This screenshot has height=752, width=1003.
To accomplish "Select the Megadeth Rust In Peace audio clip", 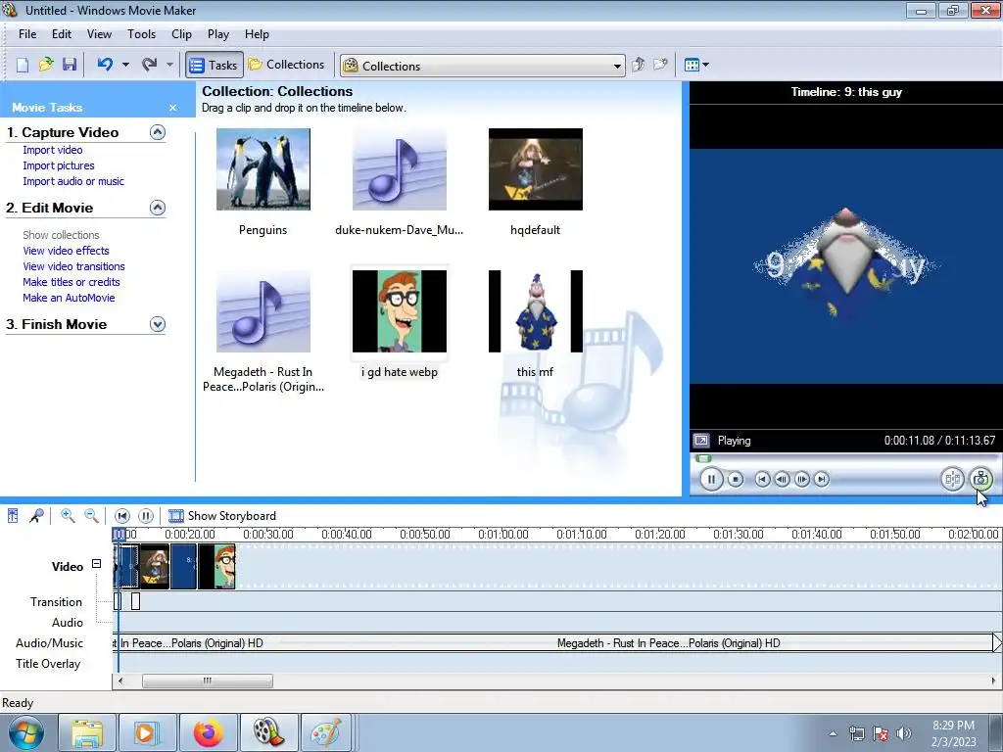I will pyautogui.click(x=263, y=311).
